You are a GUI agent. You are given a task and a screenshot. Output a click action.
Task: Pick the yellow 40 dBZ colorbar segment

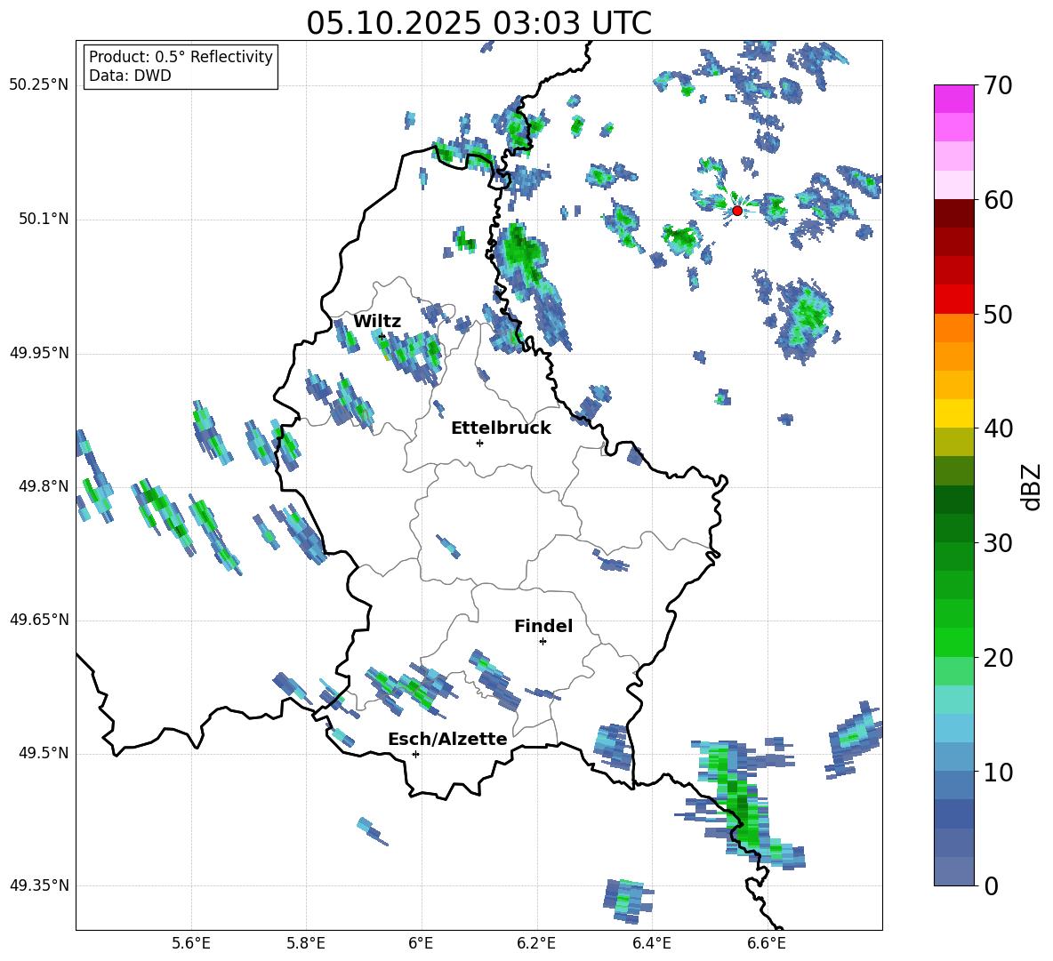tap(954, 413)
